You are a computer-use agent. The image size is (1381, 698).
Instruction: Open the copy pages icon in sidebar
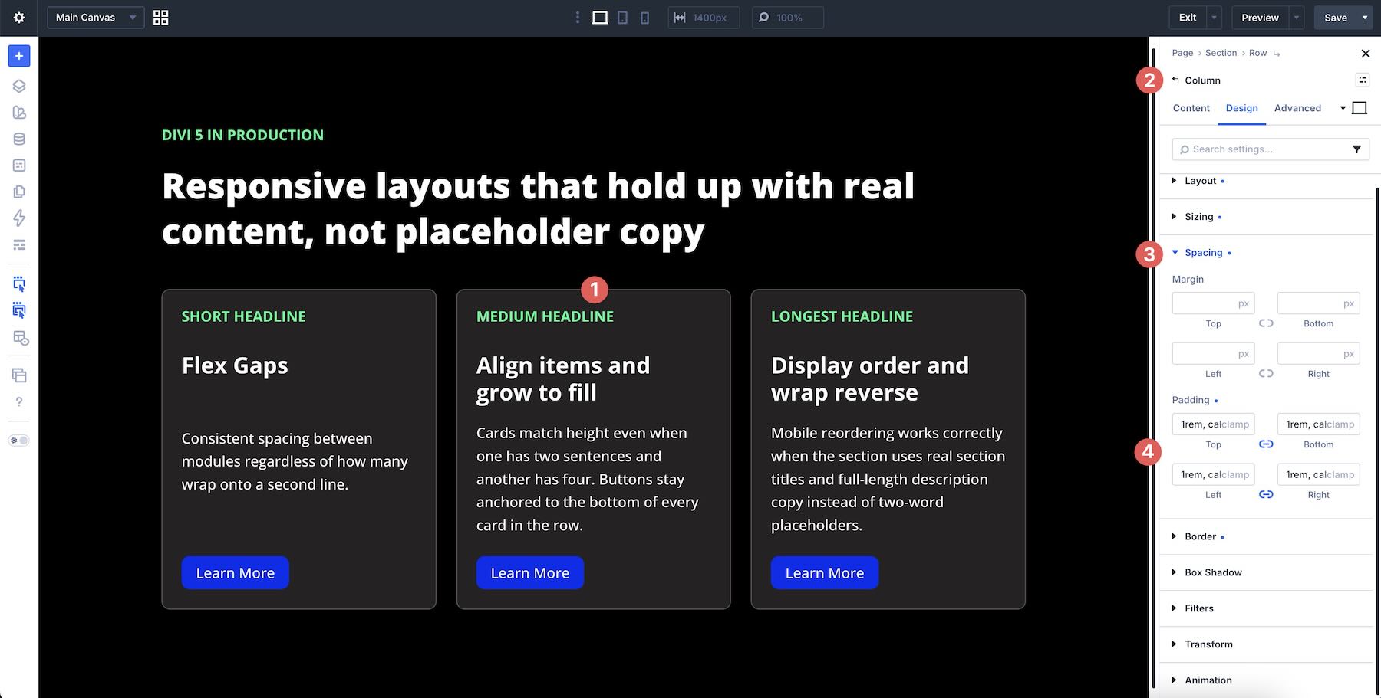point(19,192)
